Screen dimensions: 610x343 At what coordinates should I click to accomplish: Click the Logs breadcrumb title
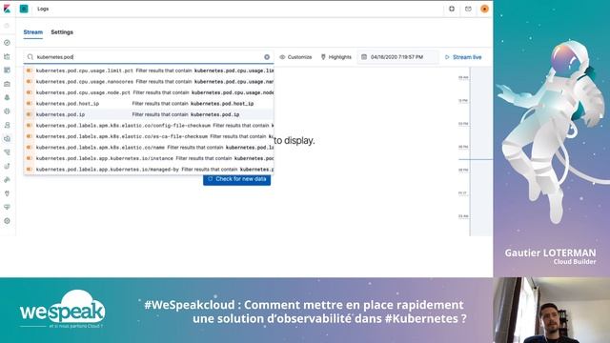43,9
